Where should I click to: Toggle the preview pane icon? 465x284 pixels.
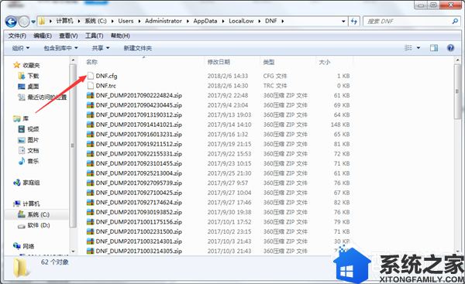click(434, 48)
